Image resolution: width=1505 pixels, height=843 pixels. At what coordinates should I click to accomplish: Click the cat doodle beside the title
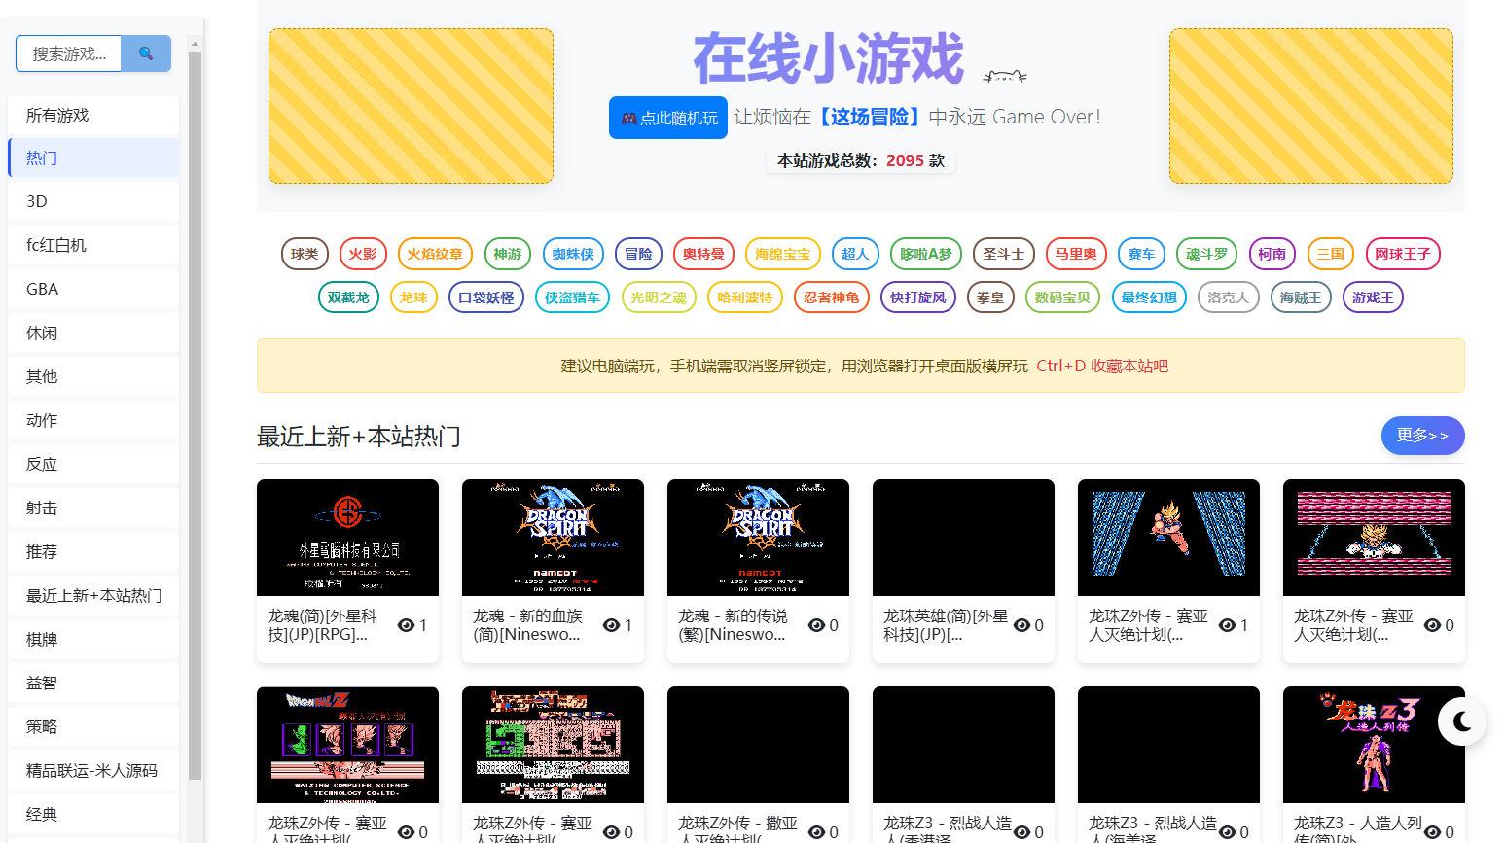(1004, 76)
